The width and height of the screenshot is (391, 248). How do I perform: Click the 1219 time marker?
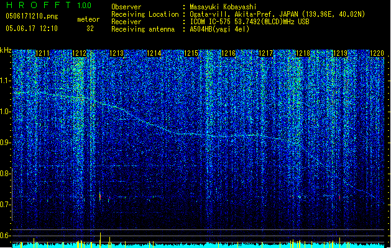click(340, 53)
